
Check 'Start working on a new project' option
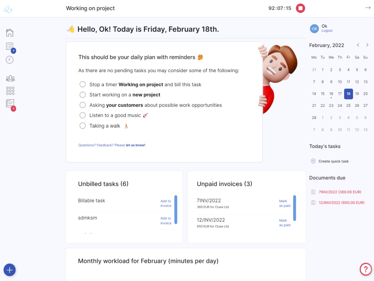click(x=83, y=95)
